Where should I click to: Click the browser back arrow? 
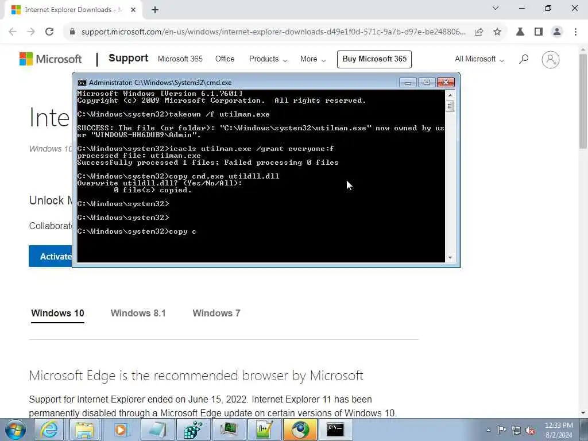pos(13,32)
